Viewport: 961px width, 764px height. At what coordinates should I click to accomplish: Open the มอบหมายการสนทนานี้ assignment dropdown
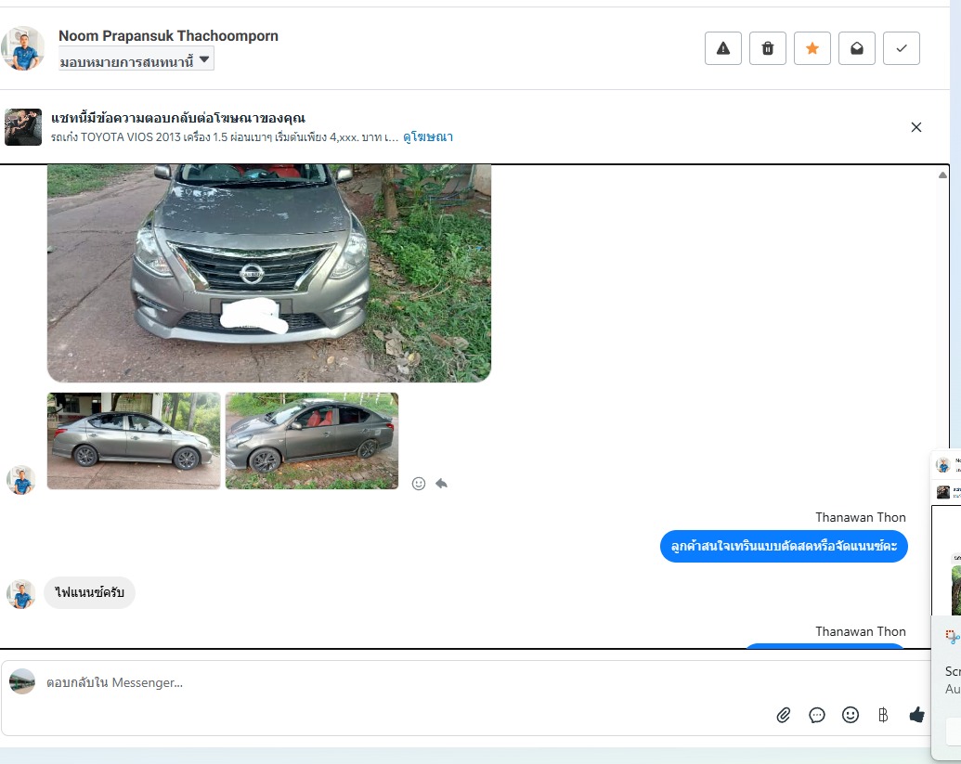pyautogui.click(x=136, y=61)
